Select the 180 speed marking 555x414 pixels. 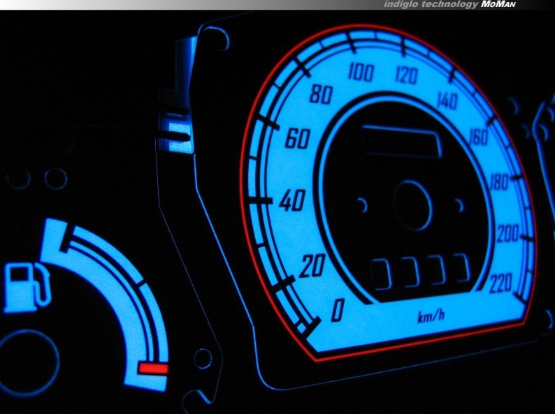(499, 184)
